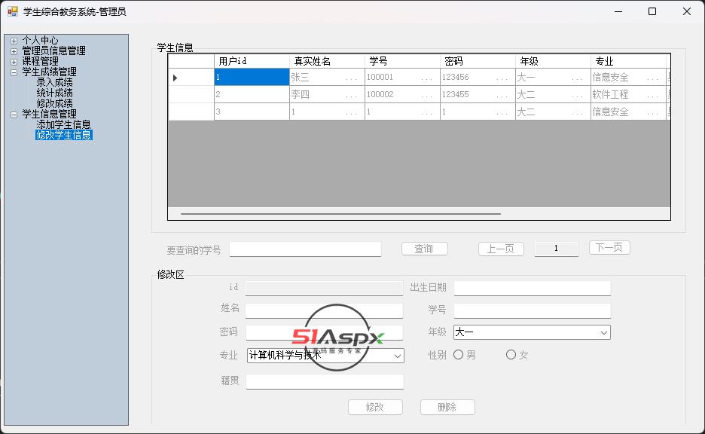Viewport: 705px width, 434px height.
Task: Expand the 个人中心 tree node
Action: pos(14,41)
